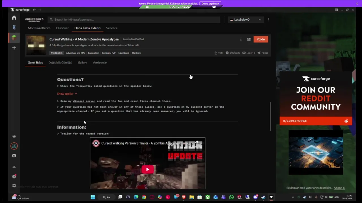Click the Adventure and RPG tag
Screen dimensions: 362x203
[76, 53]
